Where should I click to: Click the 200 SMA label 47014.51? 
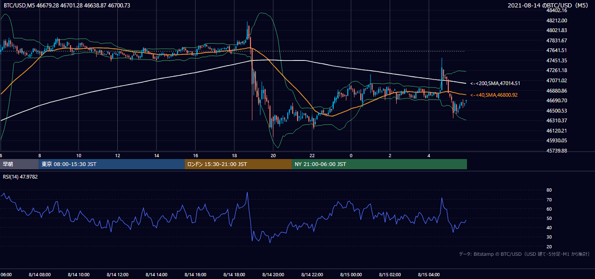(495, 84)
